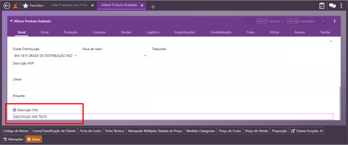The image size is (348, 145).
Task: Open the chat messages icon
Action: point(333,6)
